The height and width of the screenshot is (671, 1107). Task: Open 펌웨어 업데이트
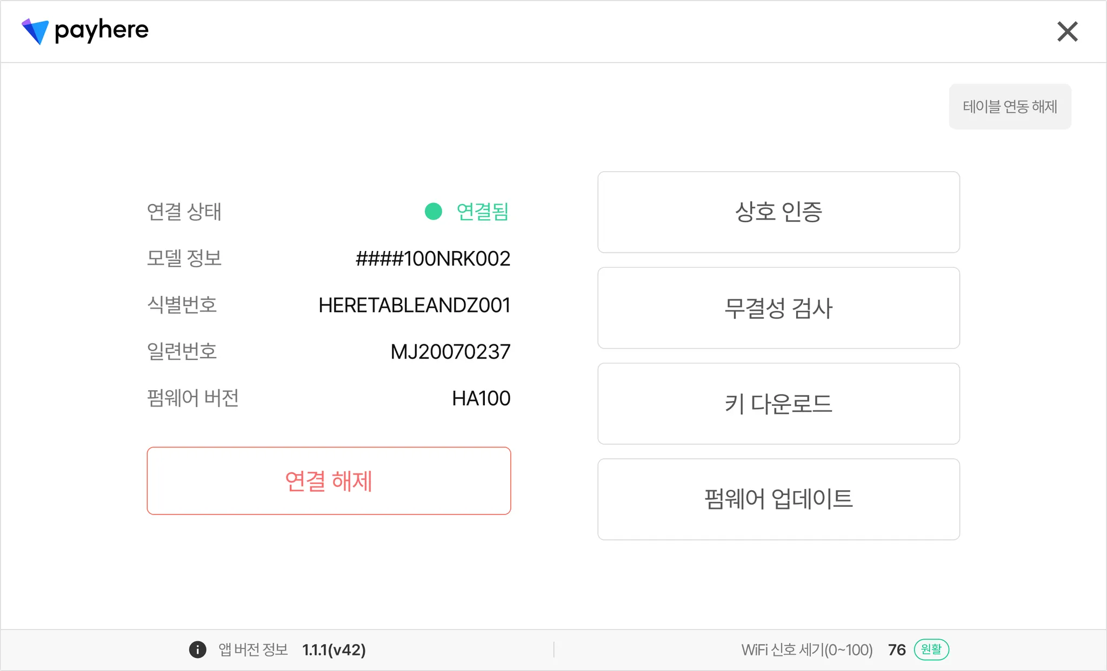tap(778, 499)
